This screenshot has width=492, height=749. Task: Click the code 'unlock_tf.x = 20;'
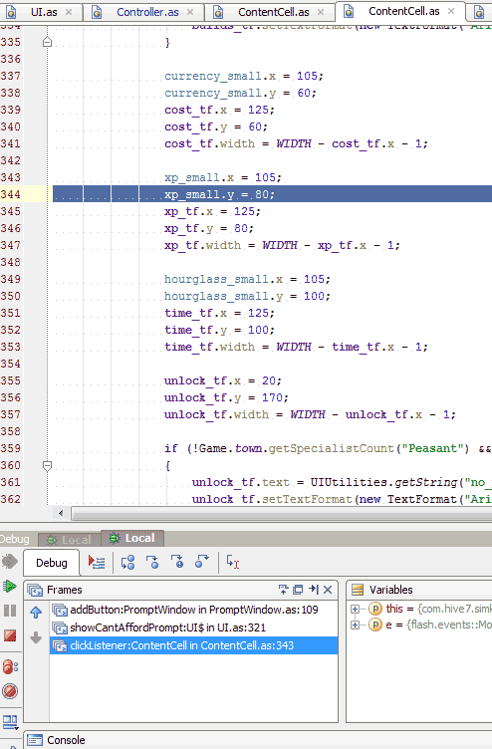(223, 380)
